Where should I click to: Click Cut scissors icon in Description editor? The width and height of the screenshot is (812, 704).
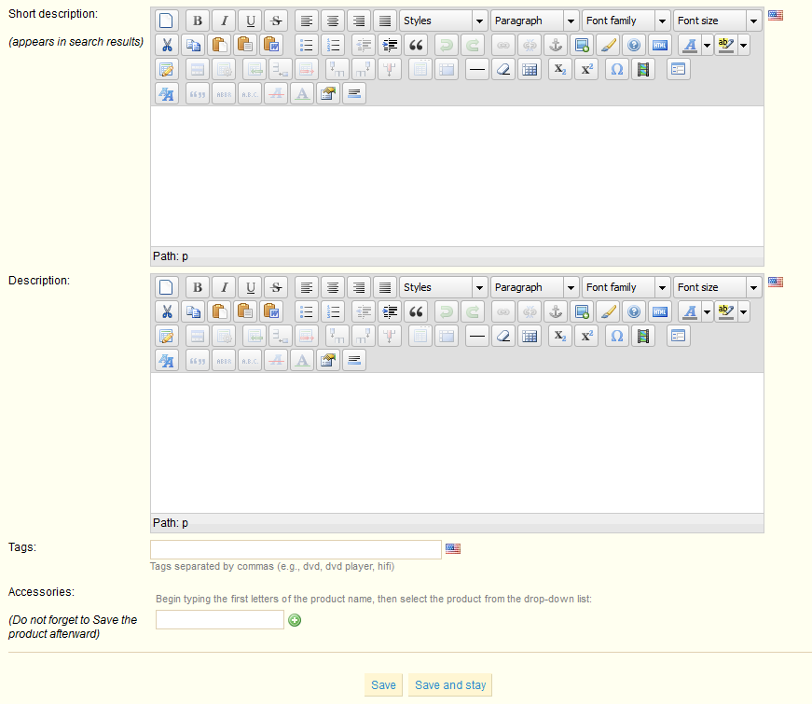coord(166,311)
